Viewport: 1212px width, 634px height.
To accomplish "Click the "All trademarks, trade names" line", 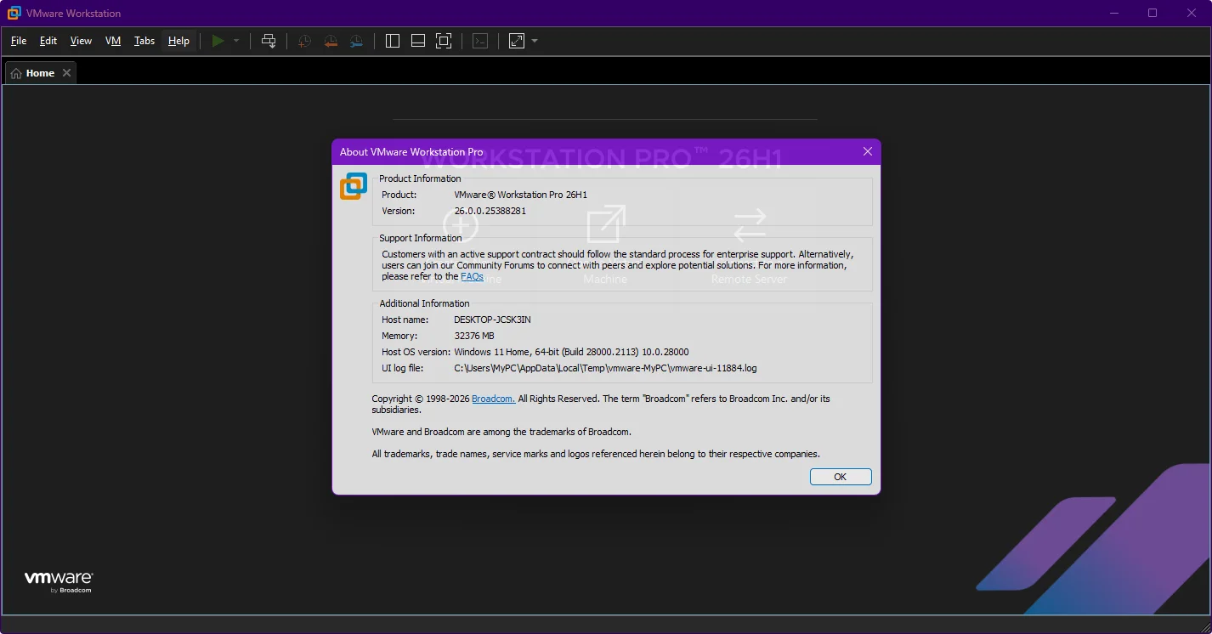I will 596,454.
